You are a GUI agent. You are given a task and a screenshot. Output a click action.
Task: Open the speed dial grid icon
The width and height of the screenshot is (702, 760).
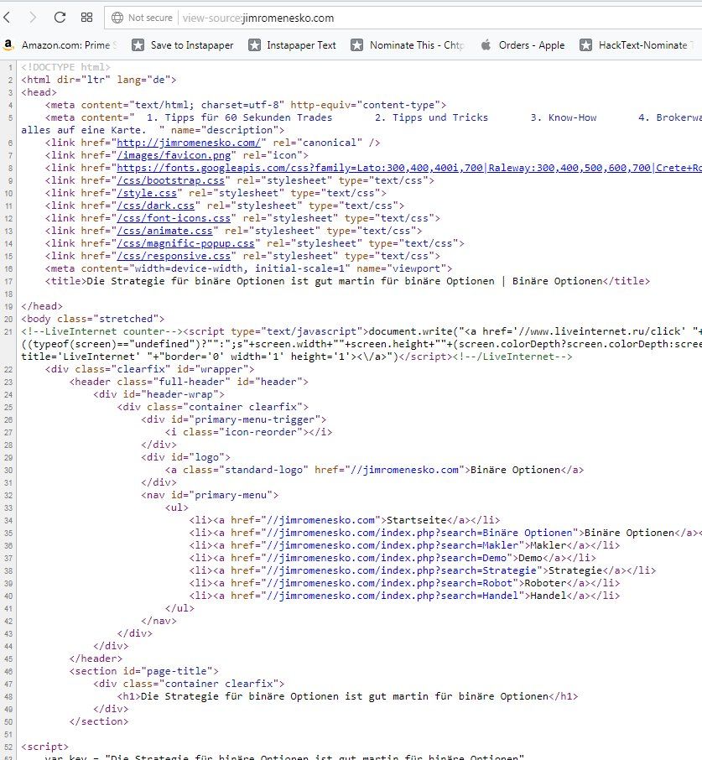(x=86, y=18)
